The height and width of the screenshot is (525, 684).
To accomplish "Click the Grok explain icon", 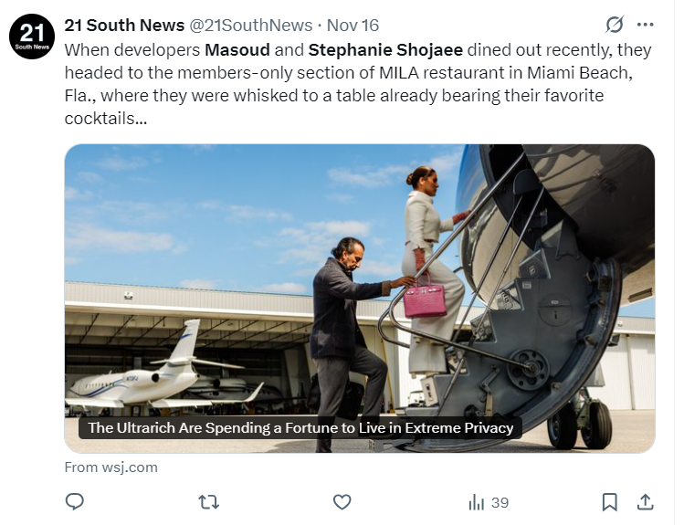I will [x=615, y=25].
